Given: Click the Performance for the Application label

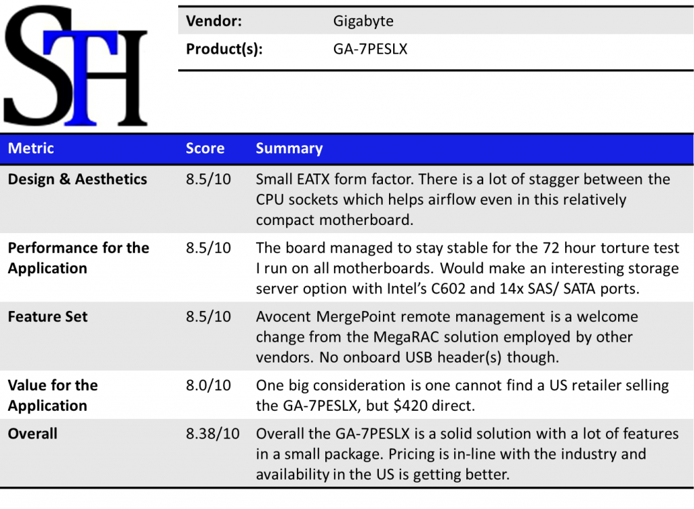Looking at the screenshot, I should click(x=78, y=258).
